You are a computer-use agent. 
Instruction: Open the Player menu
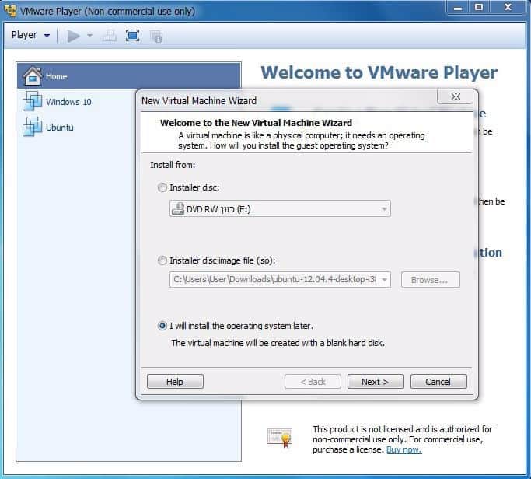coord(30,35)
